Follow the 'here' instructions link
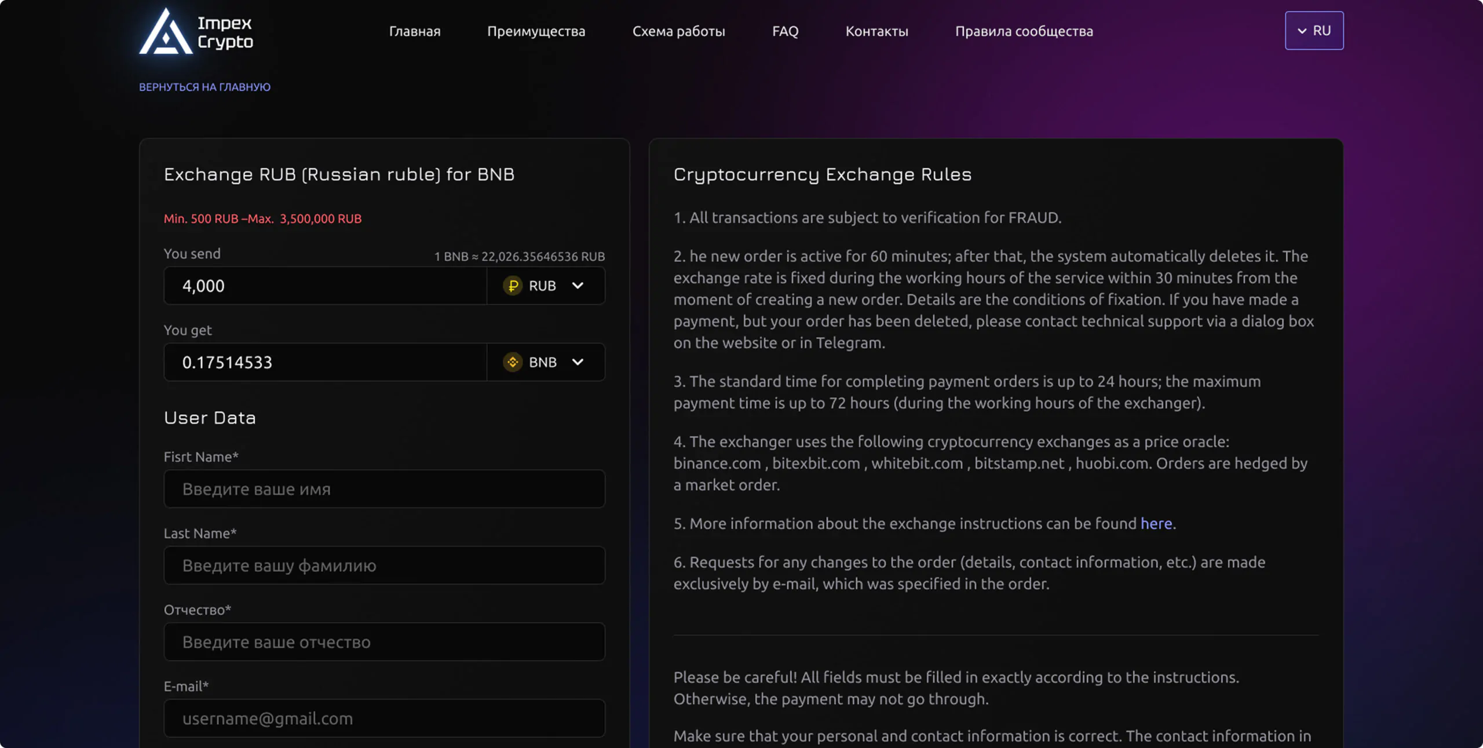Viewport: 1483px width, 748px height. click(1156, 523)
